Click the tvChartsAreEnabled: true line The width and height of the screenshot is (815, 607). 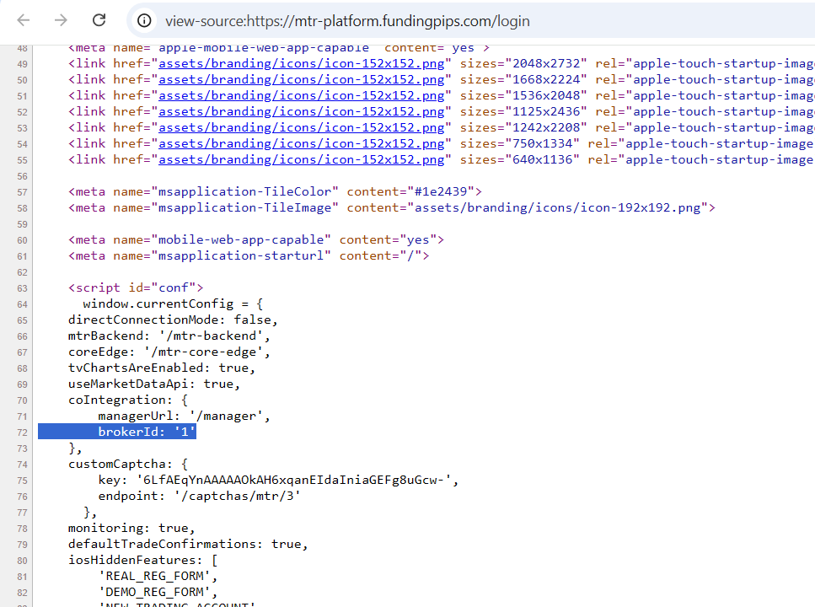[x=162, y=368]
